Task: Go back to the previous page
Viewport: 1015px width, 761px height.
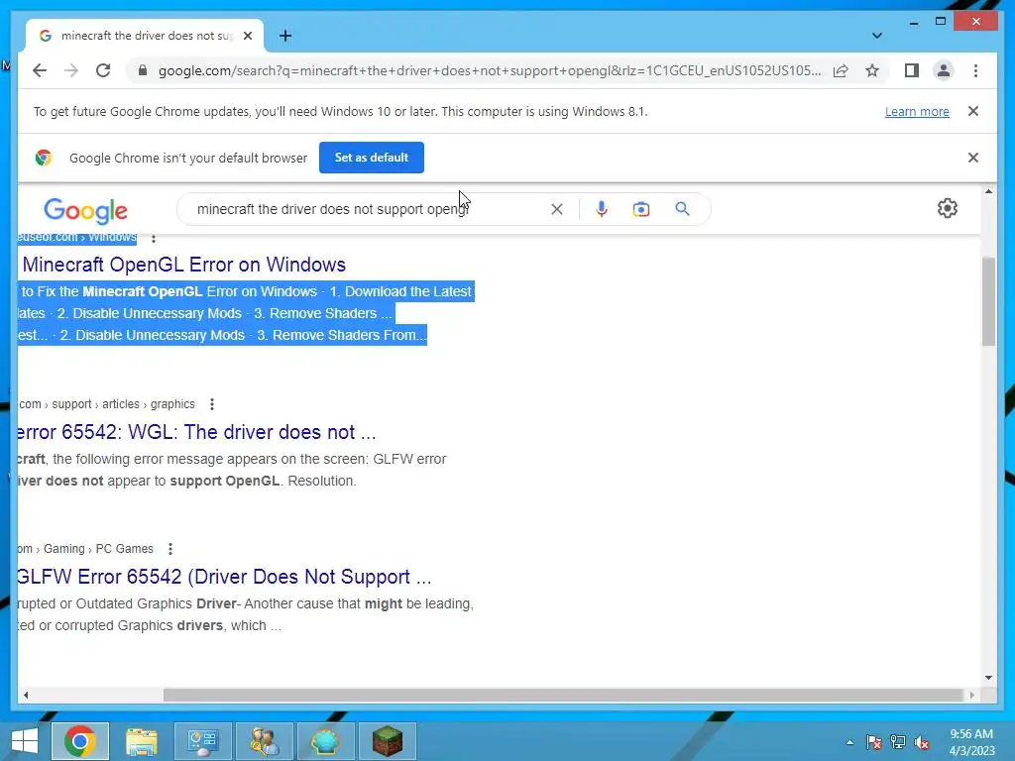Action: 40,70
